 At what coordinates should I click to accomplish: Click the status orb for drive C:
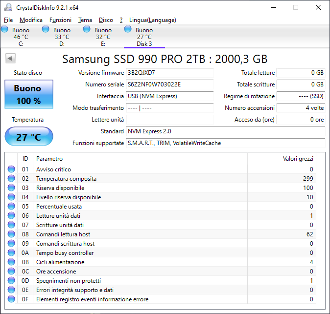coord(4,29)
